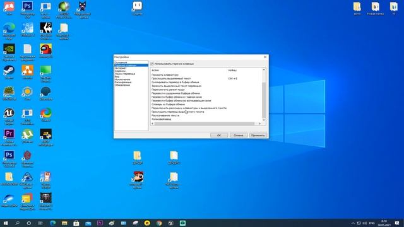Select the "Прослушать выделенный текст" row
This screenshot has width=404, height=227.
point(171,78)
